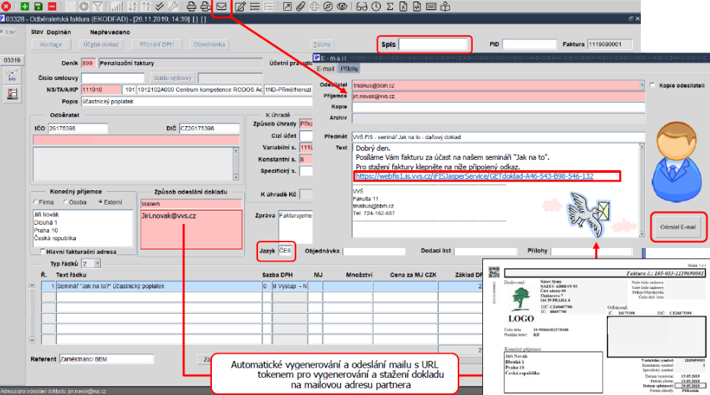Enable the Kopie odesílateli checkbox
Image resolution: width=710 pixels, height=395 pixels.
coord(652,85)
